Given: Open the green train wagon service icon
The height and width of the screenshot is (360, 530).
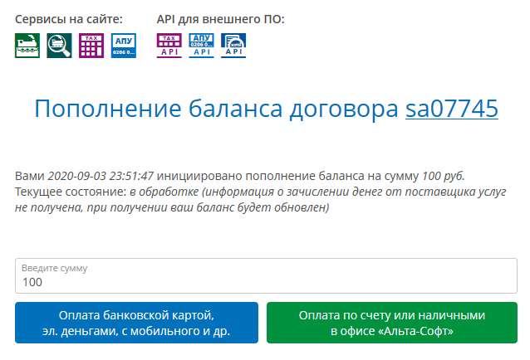Looking at the screenshot, I should (x=27, y=45).
